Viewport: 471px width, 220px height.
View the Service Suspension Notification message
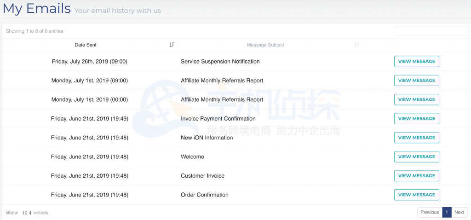(416, 61)
